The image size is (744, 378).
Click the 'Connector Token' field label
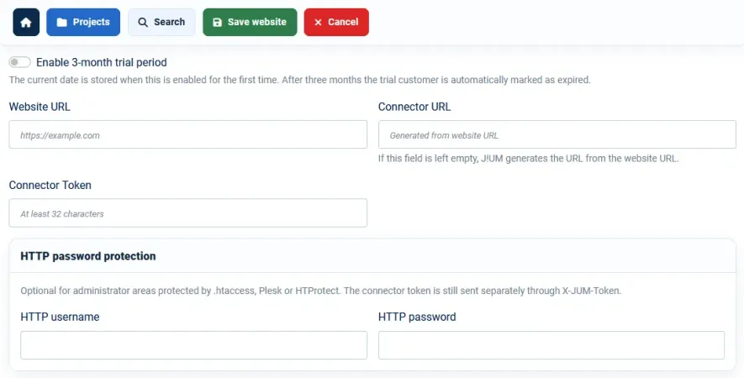coord(50,185)
